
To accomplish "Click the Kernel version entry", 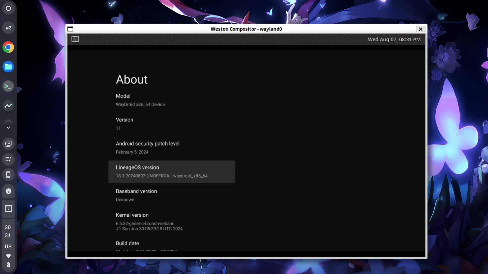I will [x=149, y=221].
